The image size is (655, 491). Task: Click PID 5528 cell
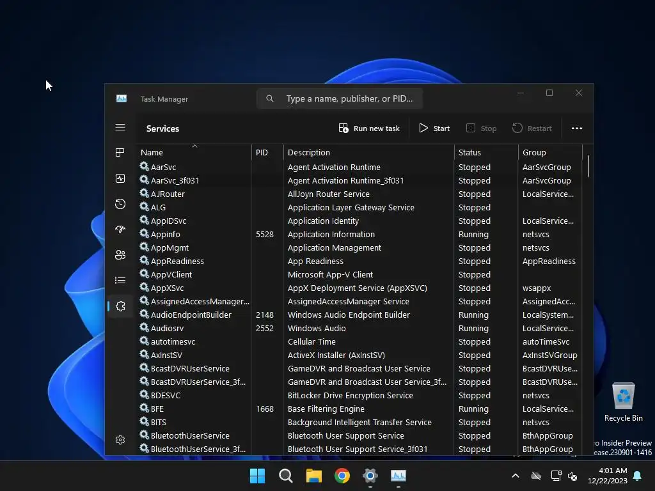[x=265, y=234]
